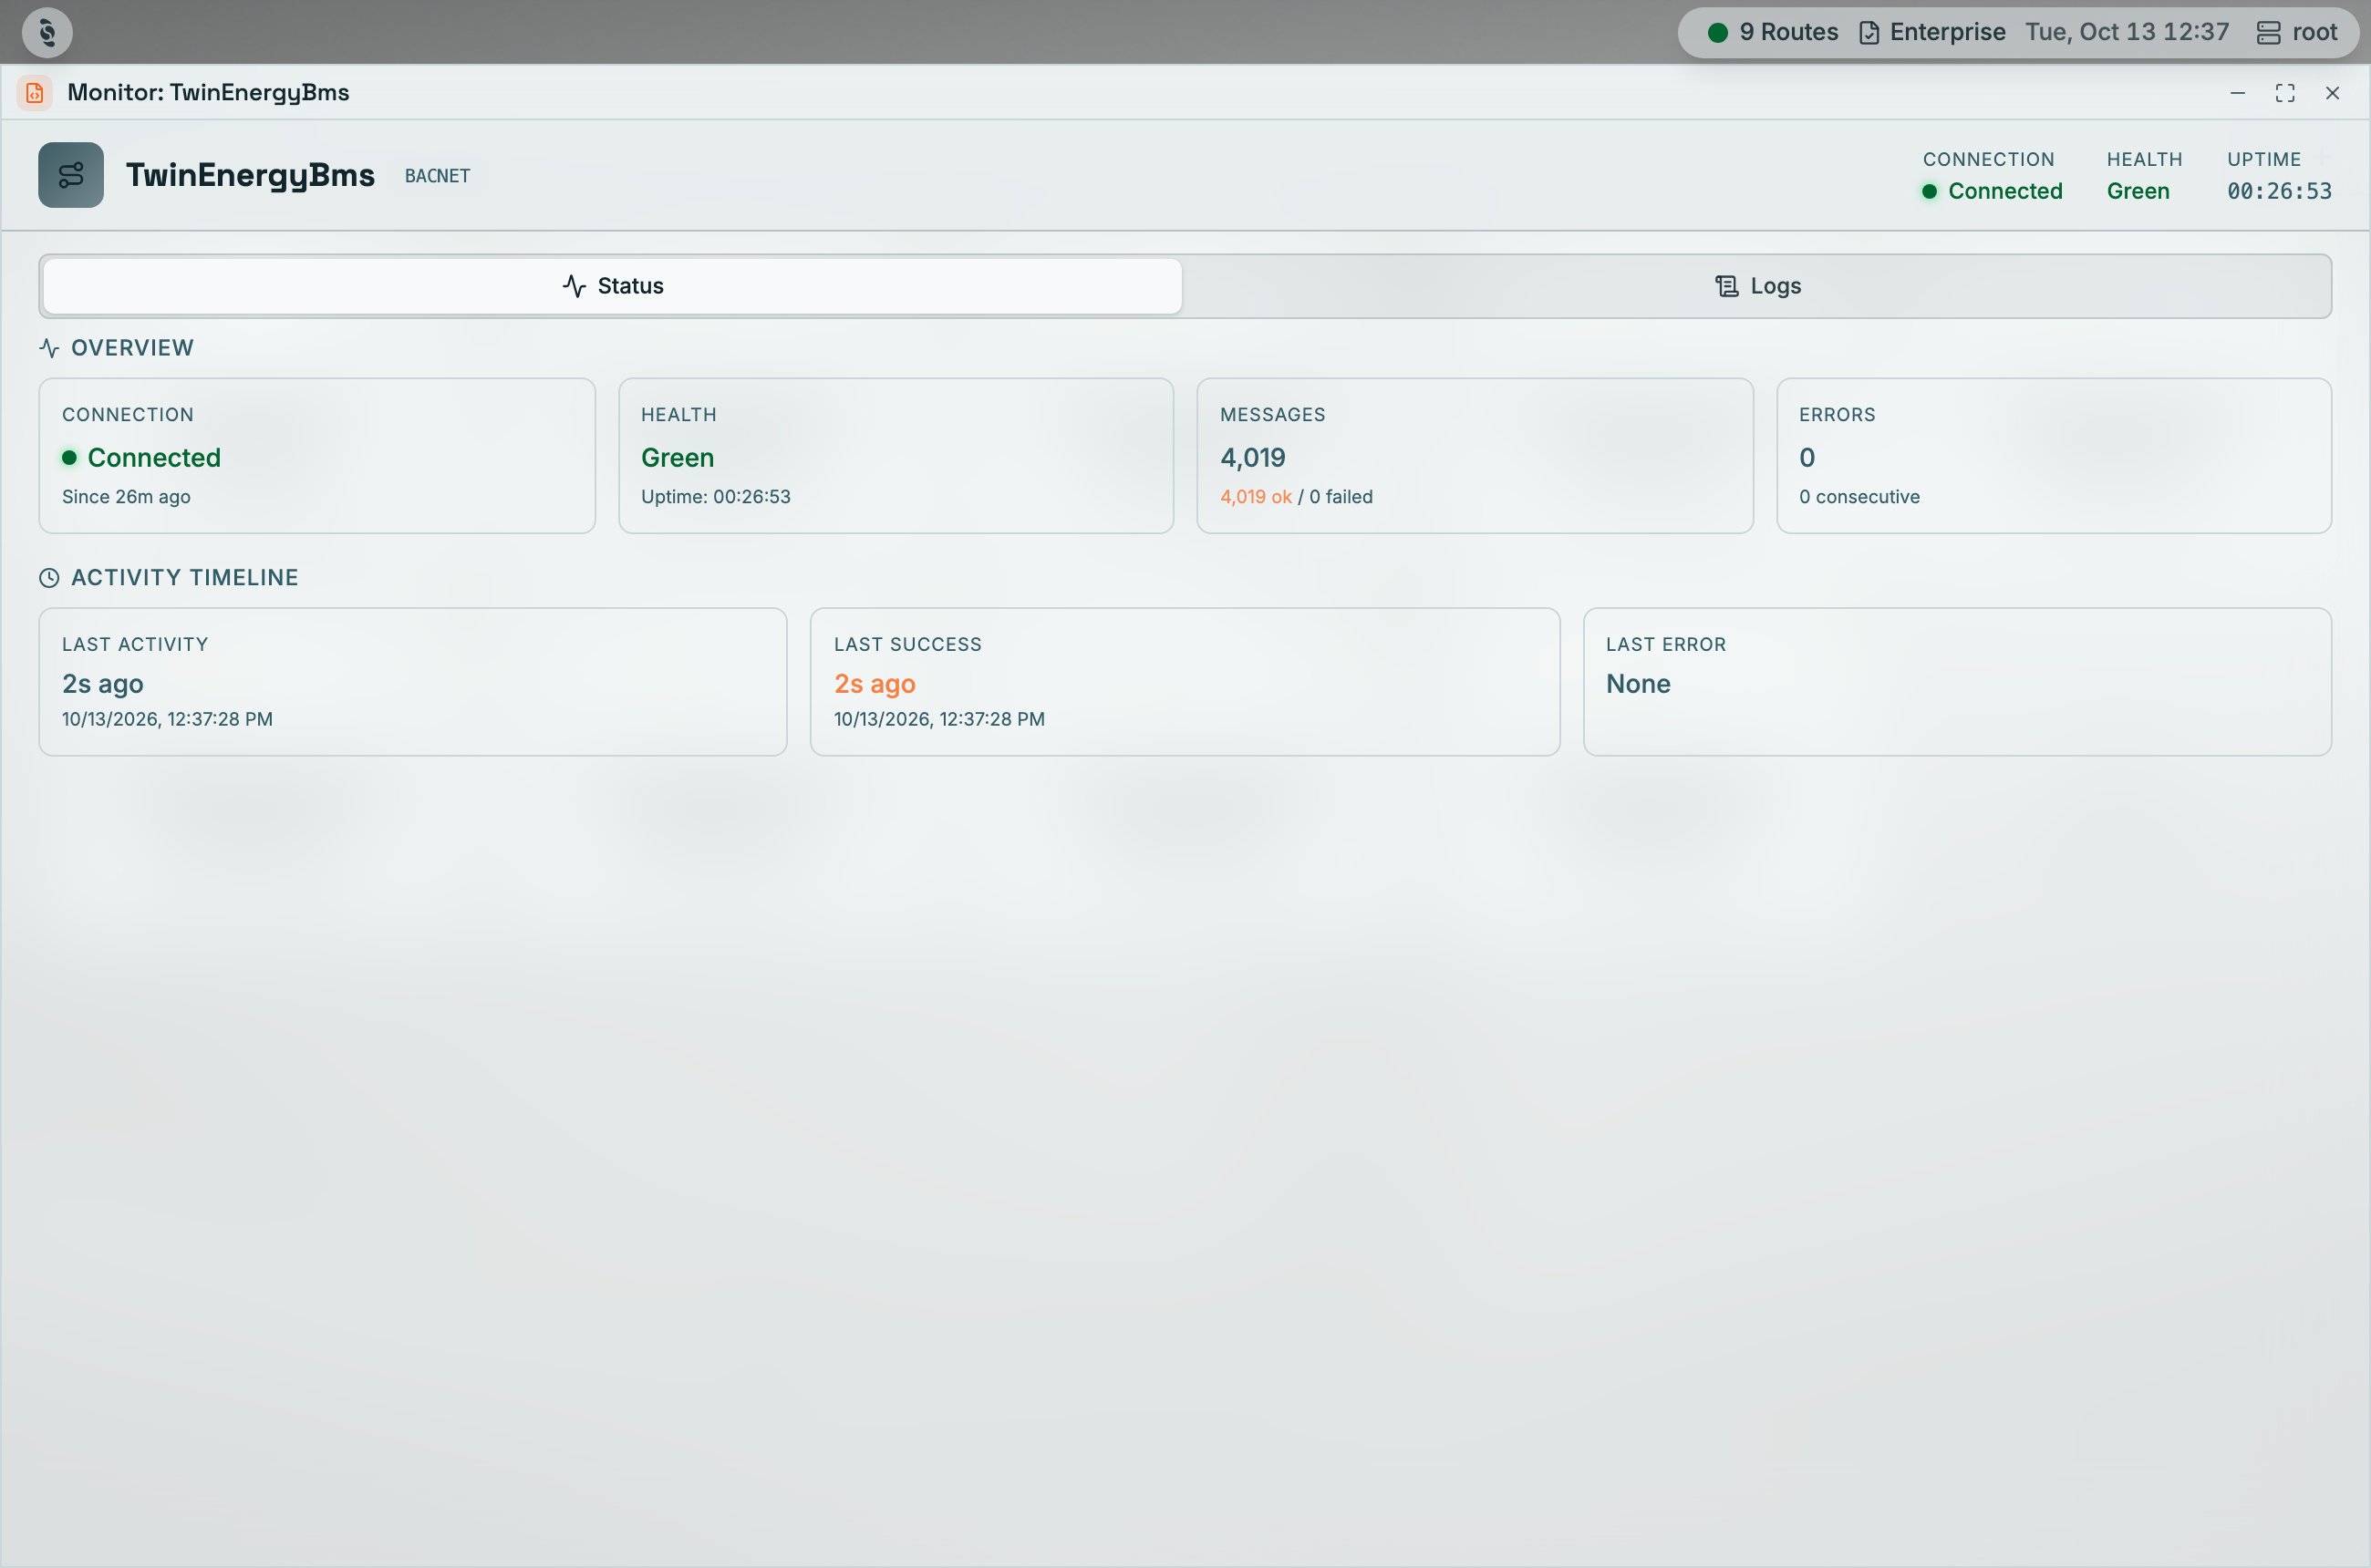
Task: Click the monitor window title icon
Action: (35, 93)
